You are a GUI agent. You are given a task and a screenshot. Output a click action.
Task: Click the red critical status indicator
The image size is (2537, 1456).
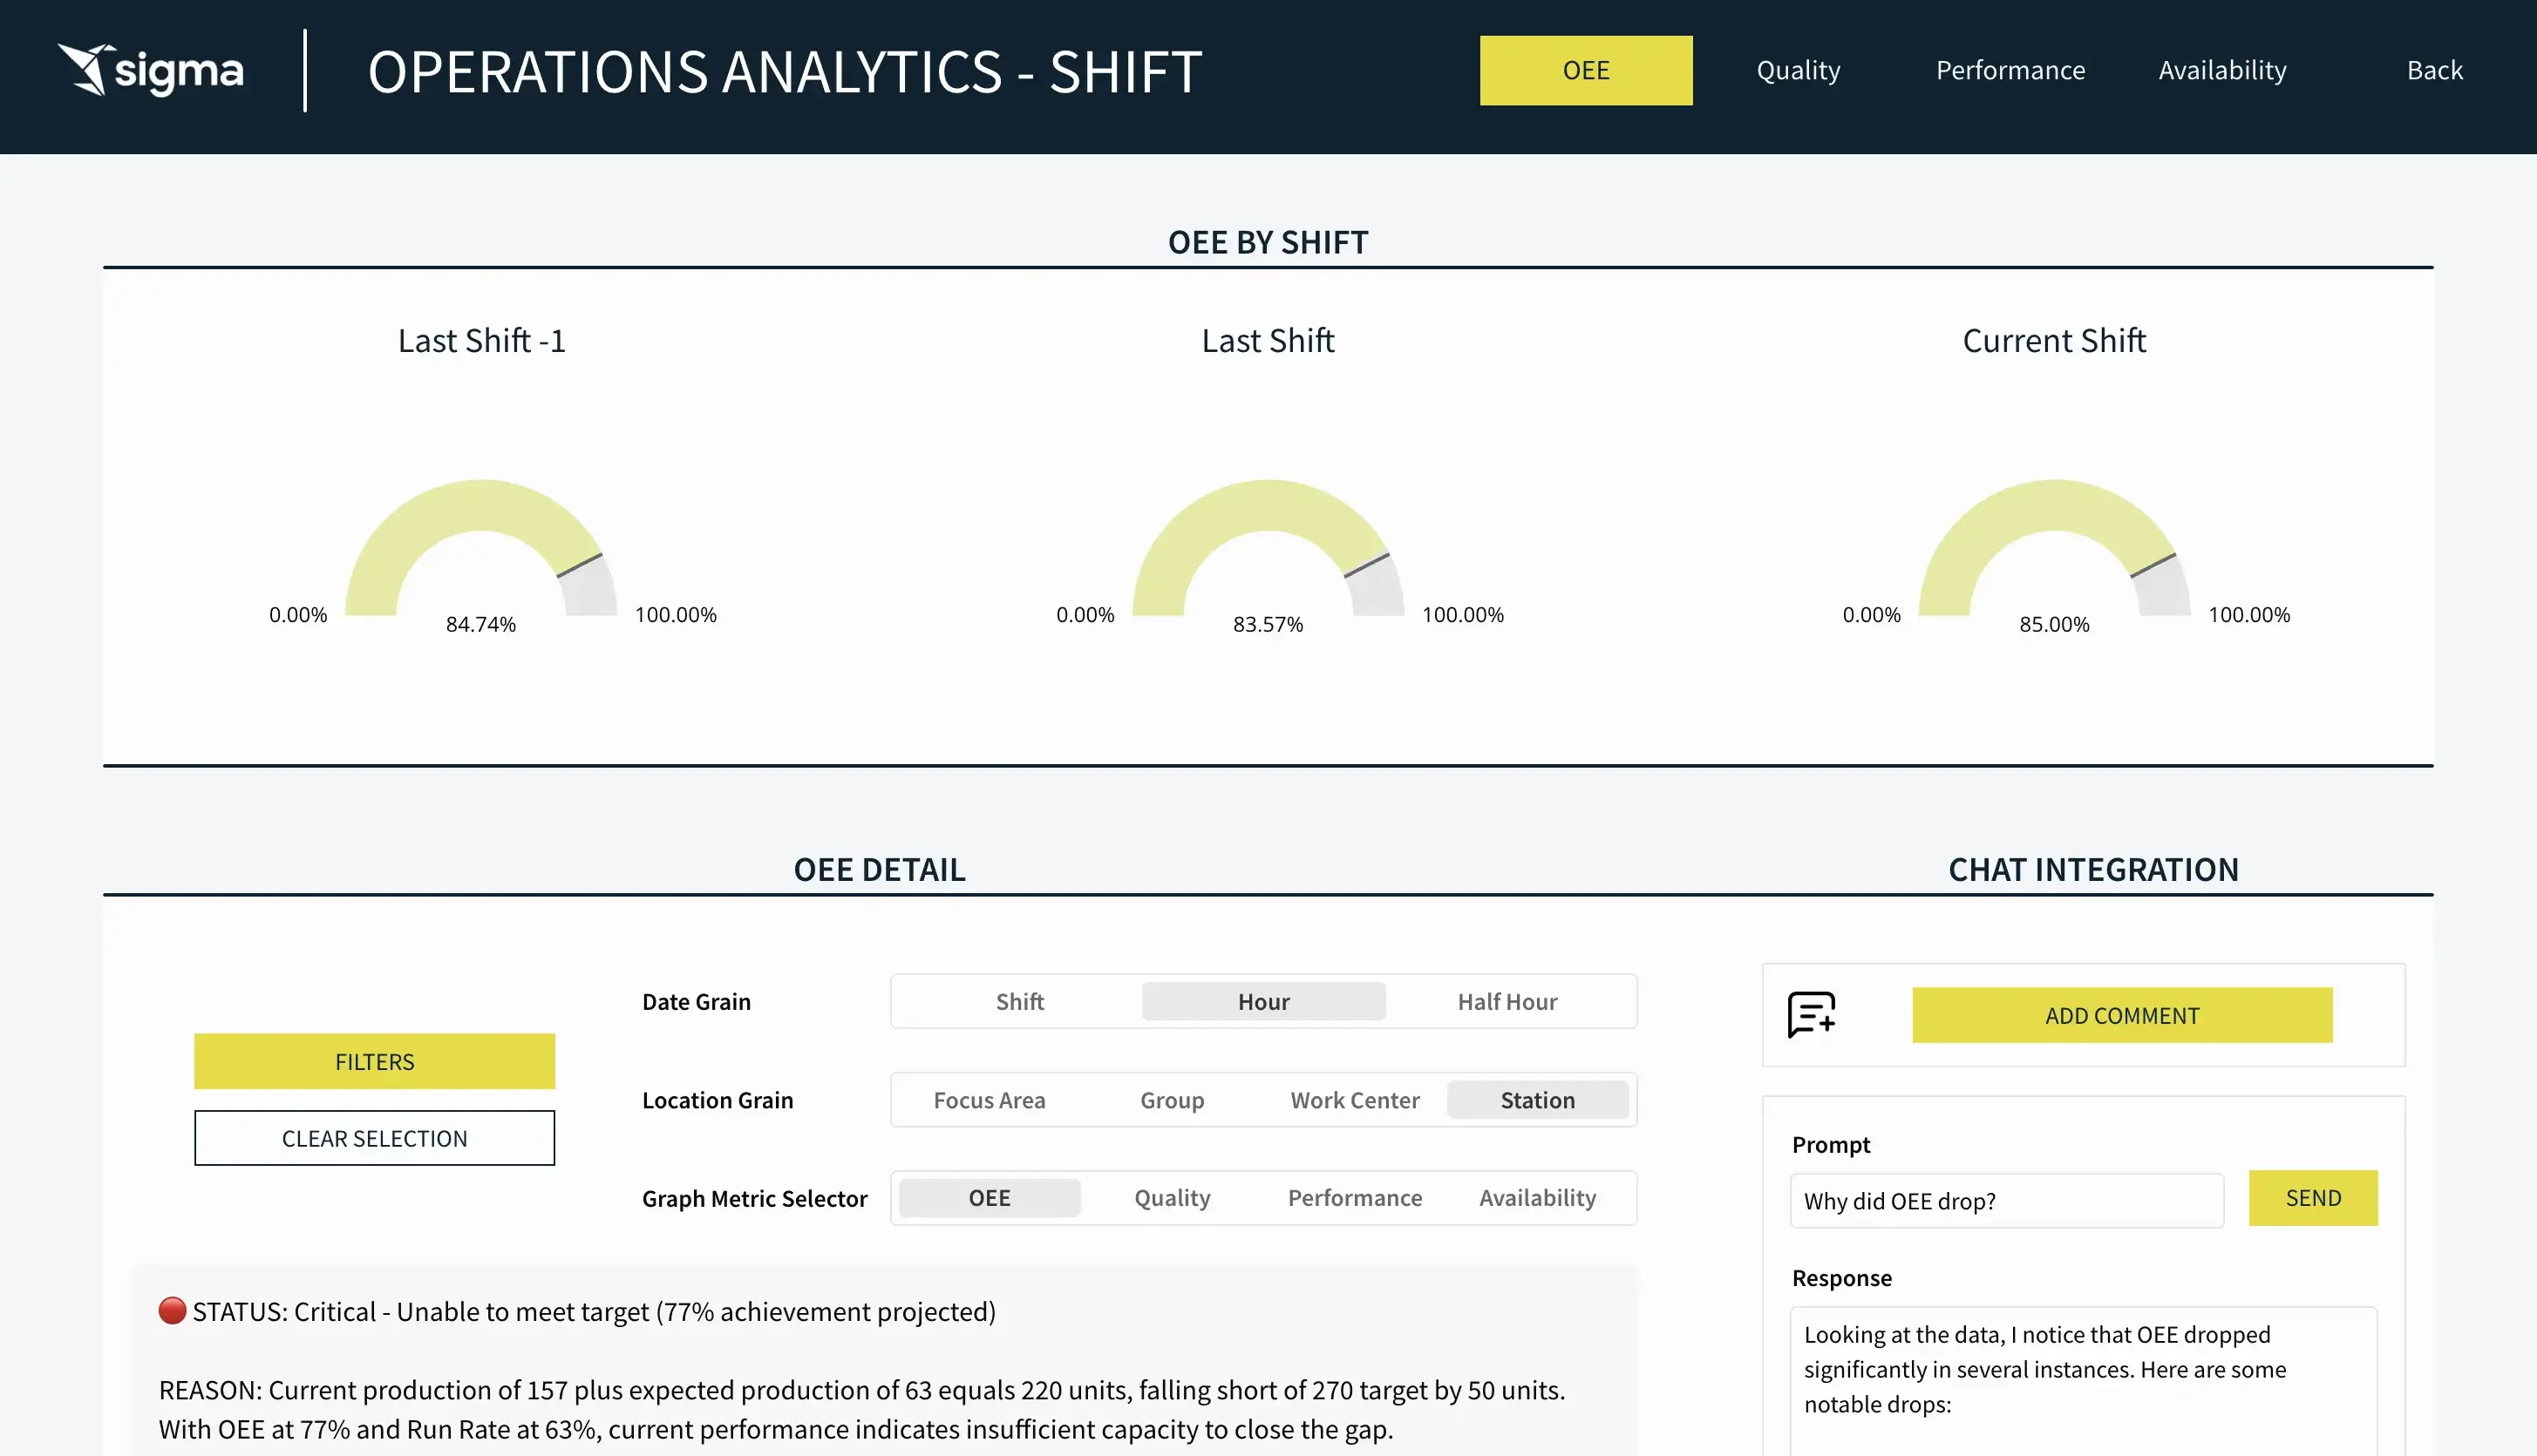pos(172,1310)
